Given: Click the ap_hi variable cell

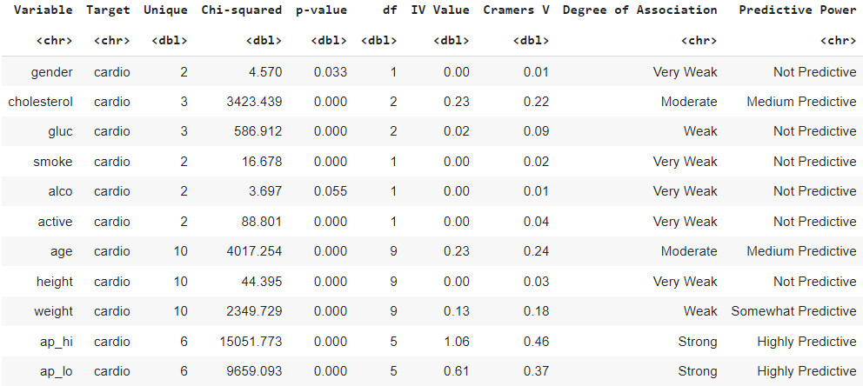Looking at the screenshot, I should 56,342.
